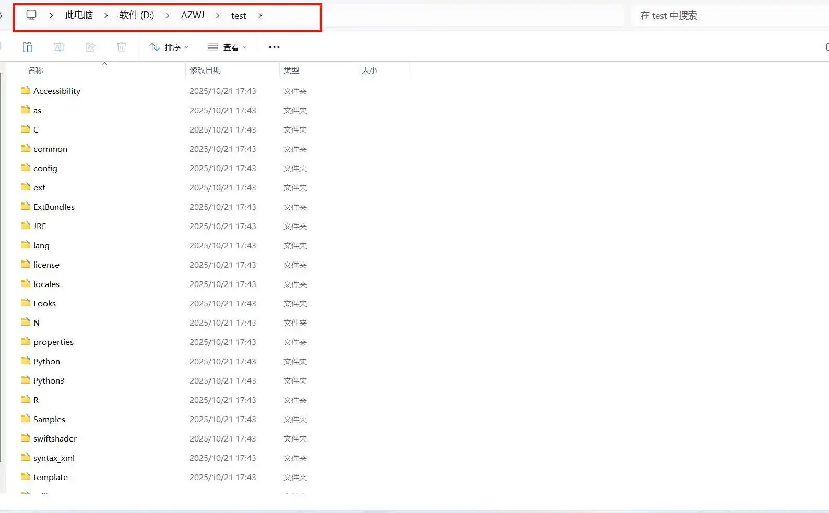Image resolution: width=829 pixels, height=513 pixels.
Task: Go to 此电脑 in the address bar
Action: click(79, 16)
